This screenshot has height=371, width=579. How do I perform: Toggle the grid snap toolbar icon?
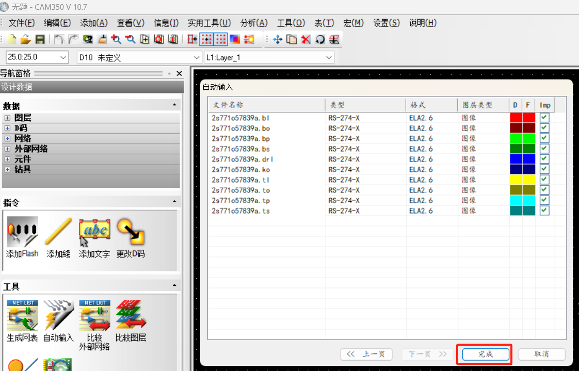[x=206, y=39]
